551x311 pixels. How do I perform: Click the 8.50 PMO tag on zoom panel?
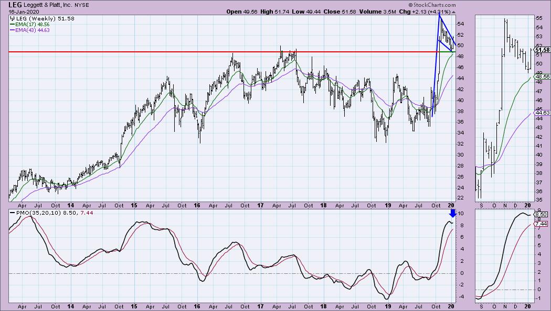coord(542,214)
